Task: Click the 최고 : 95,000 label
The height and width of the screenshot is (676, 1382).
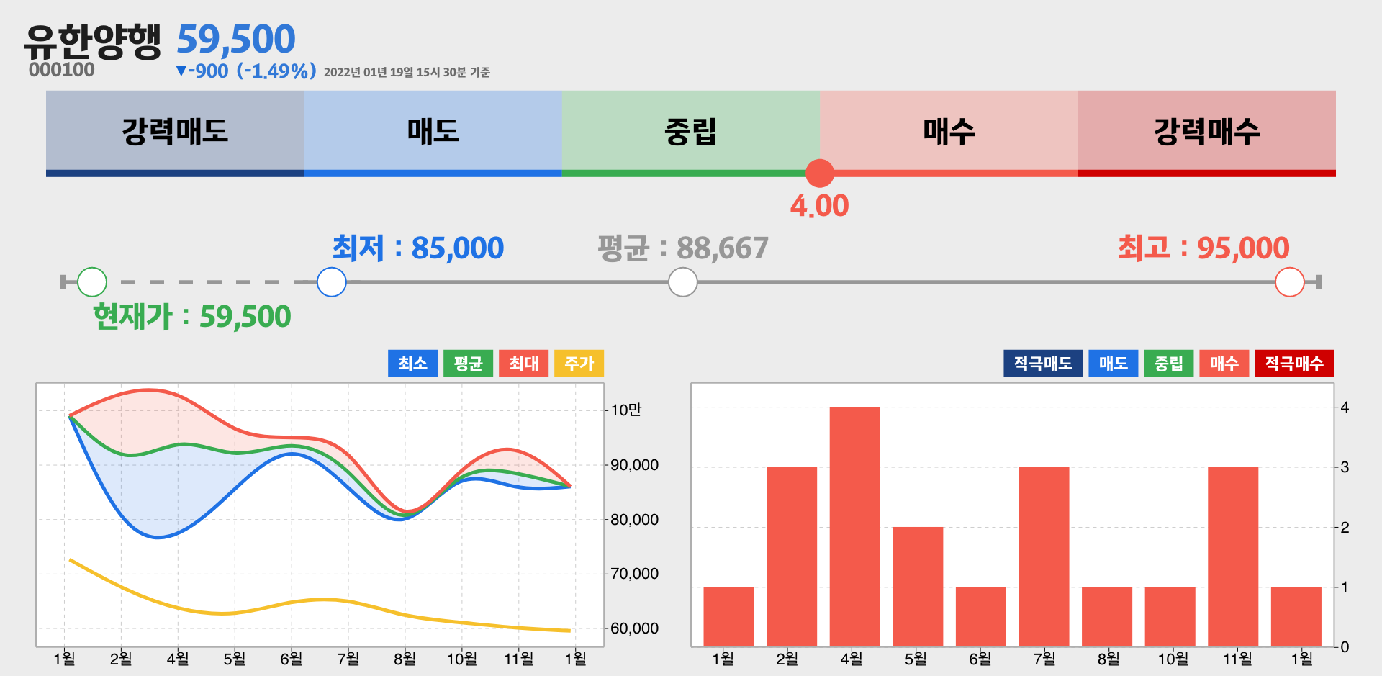Action: (1203, 248)
